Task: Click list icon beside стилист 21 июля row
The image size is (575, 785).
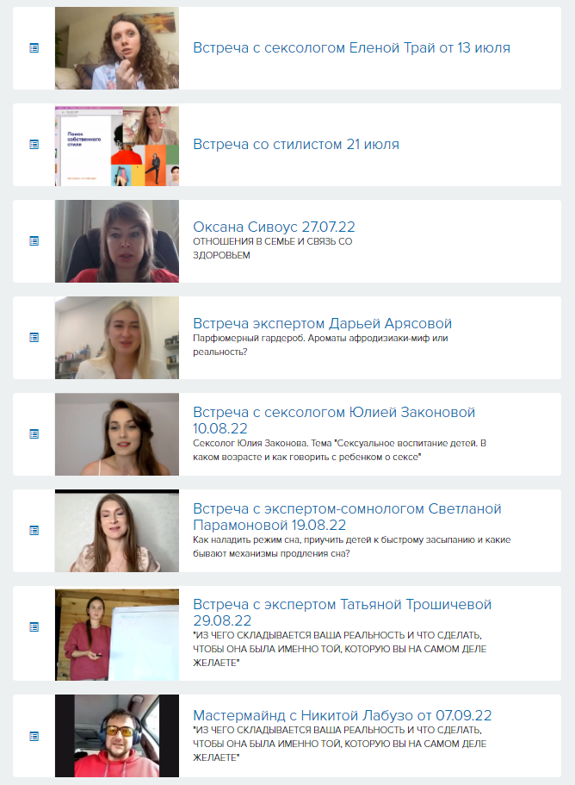Action: pyautogui.click(x=34, y=145)
